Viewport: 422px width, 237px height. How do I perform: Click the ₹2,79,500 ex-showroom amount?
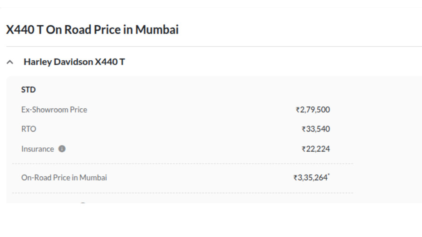pyautogui.click(x=313, y=110)
